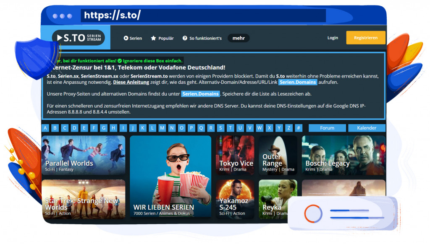Open the Parallel Worlds series card
Screen dimensions: 430x244
coord(84,155)
